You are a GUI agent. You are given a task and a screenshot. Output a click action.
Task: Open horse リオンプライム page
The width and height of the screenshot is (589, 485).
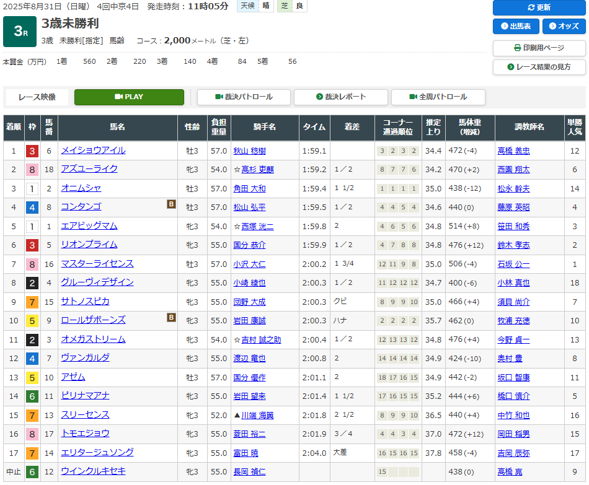coord(89,245)
